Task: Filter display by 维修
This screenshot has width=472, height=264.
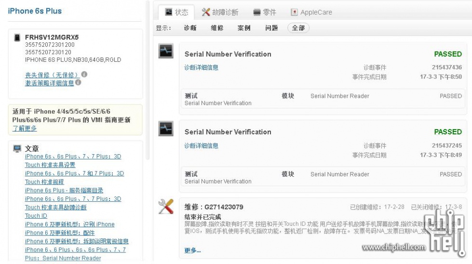Action: point(217,28)
